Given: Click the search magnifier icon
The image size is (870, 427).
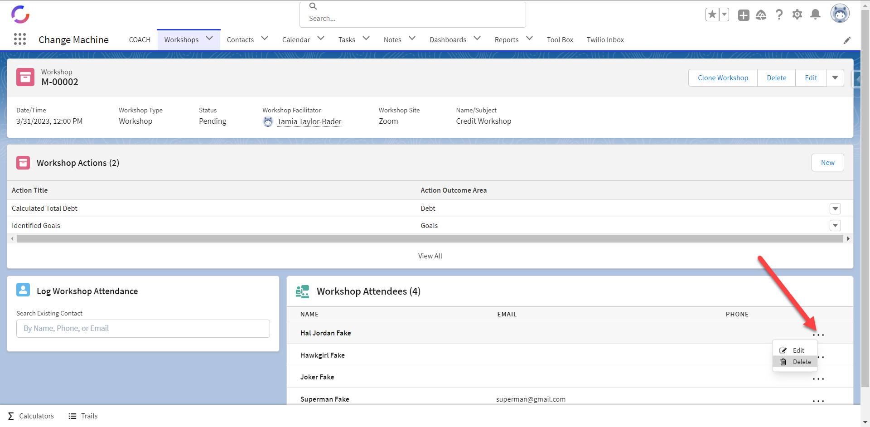Looking at the screenshot, I should (x=313, y=6).
